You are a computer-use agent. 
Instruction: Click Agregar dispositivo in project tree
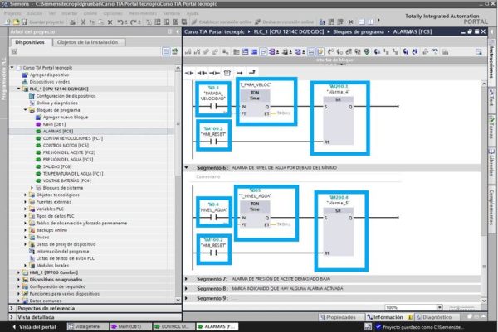click(49, 75)
